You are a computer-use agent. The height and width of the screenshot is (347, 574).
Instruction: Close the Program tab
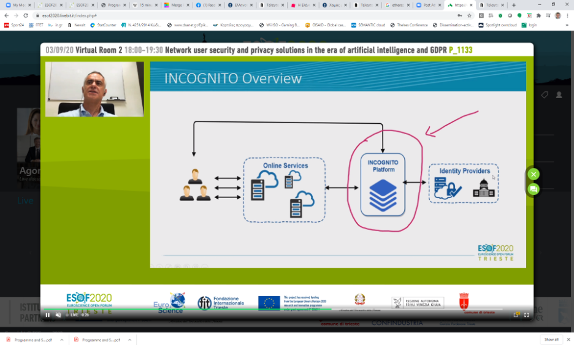(x=125, y=5)
